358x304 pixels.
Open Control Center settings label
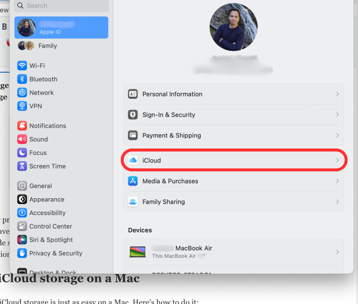pos(51,226)
